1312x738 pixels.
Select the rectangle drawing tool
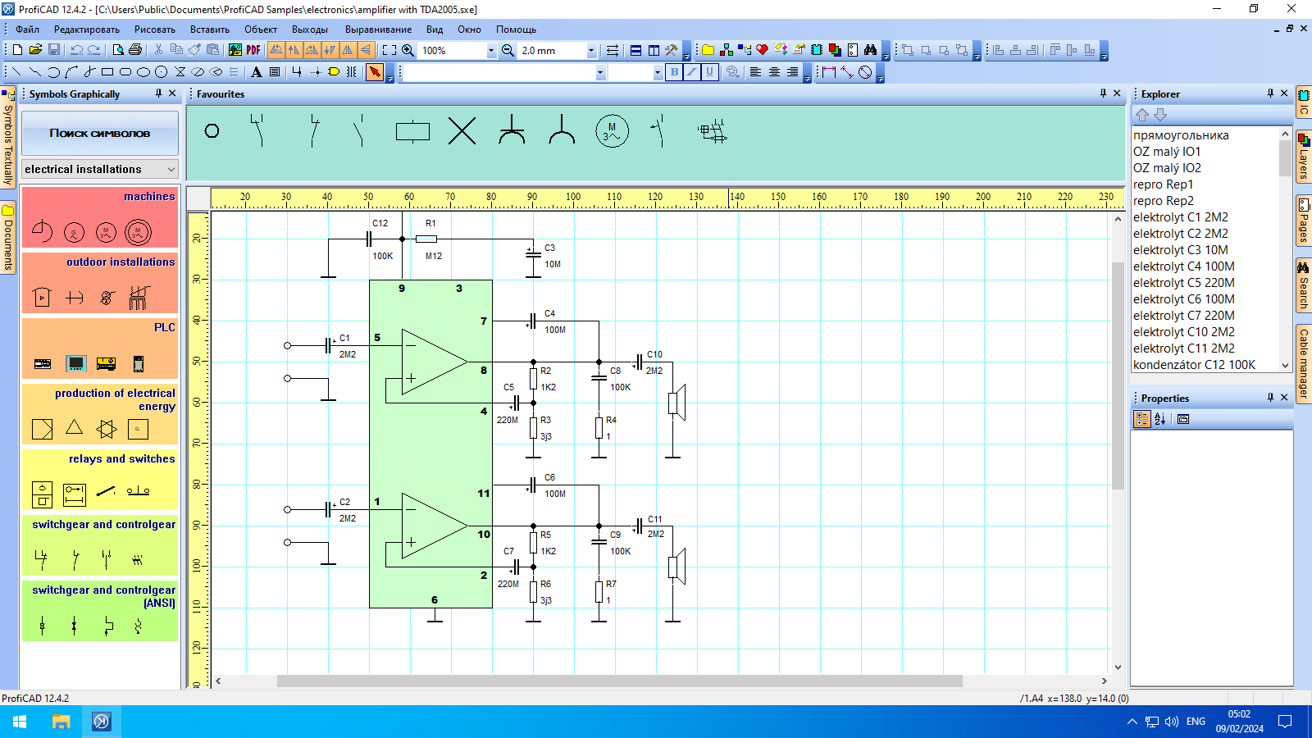click(107, 72)
